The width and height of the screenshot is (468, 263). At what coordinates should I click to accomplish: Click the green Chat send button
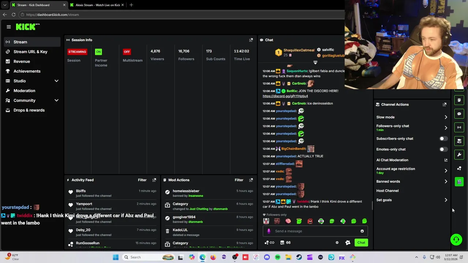(361, 243)
